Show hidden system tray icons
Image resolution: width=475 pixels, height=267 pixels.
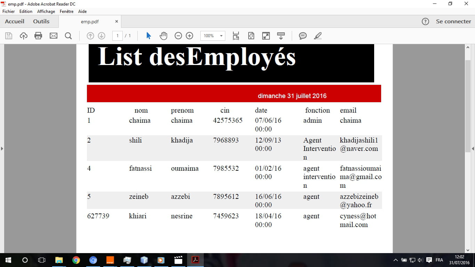coord(395,260)
